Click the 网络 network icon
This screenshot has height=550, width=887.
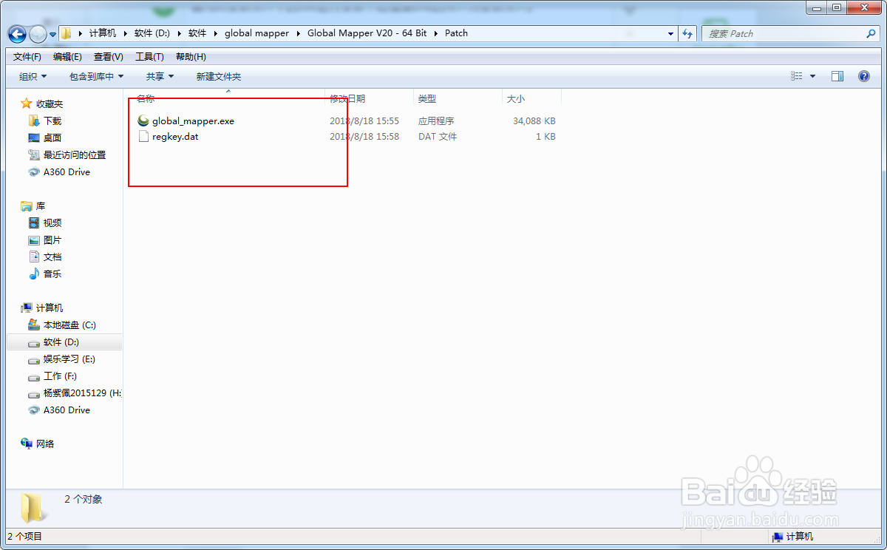pos(27,444)
